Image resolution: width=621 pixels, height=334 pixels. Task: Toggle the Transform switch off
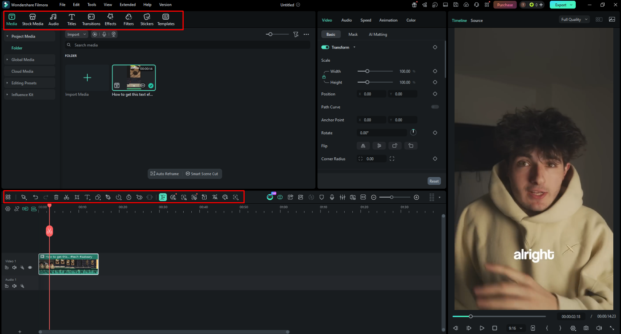[x=325, y=47]
